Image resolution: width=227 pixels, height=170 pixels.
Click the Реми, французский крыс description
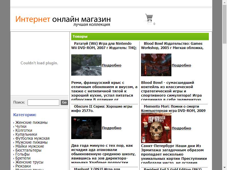point(104,91)
